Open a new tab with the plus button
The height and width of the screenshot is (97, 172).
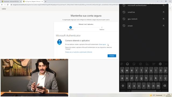(45, 2)
